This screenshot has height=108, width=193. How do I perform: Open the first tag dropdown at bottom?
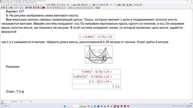[8, 102]
